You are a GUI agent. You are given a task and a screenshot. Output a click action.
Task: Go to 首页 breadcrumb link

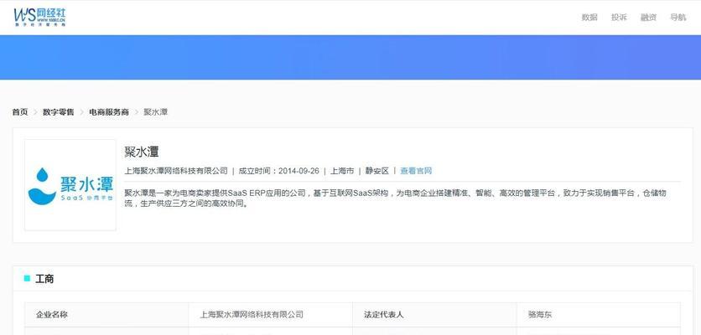19,112
